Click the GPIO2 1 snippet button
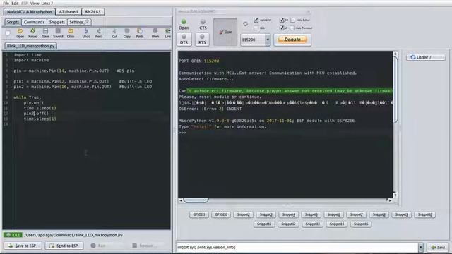This screenshot has width=452, height=254. [x=199, y=214]
